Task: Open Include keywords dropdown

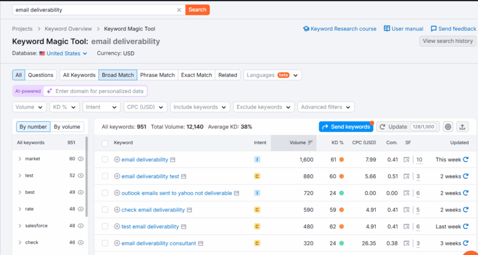Action: [x=200, y=107]
